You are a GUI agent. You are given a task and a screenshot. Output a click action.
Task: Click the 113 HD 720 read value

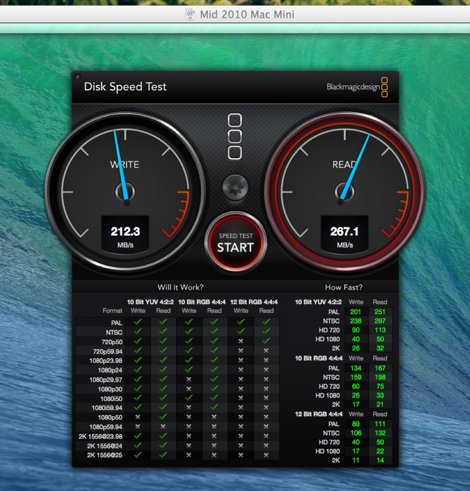pyautogui.click(x=380, y=330)
